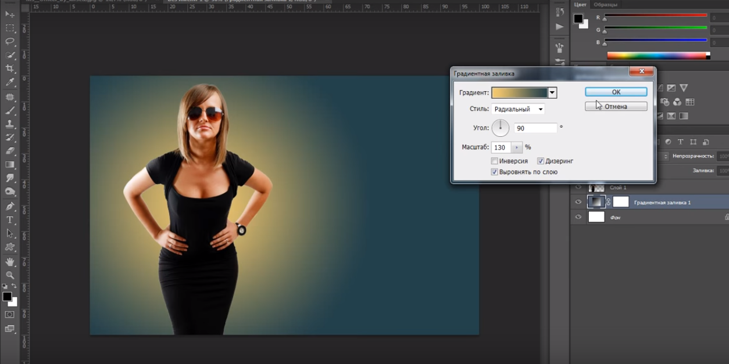Select the Move tool
The image size is (729, 364).
tap(10, 14)
